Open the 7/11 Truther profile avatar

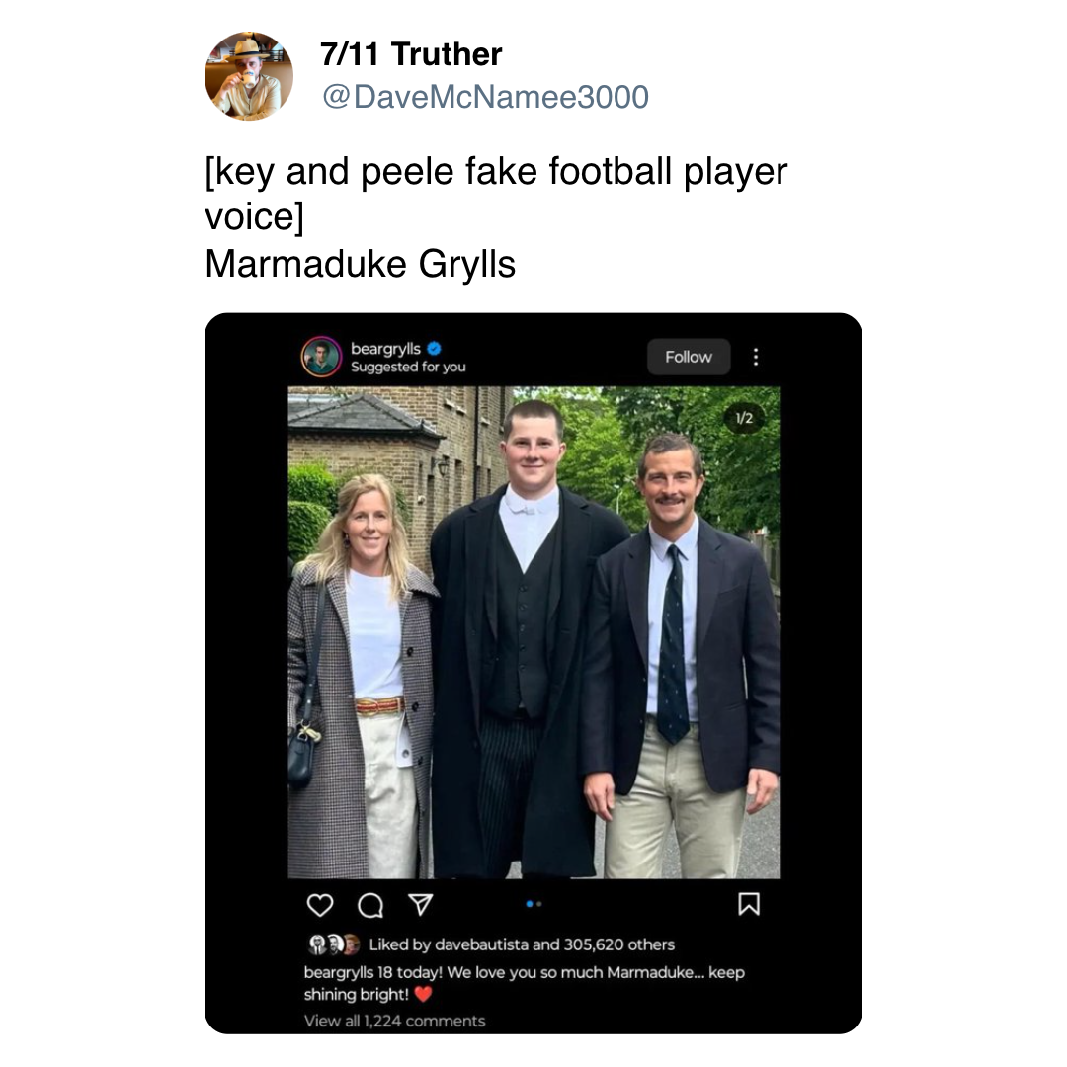coord(249,76)
